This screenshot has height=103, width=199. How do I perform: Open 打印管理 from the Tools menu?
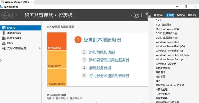pos(160,76)
